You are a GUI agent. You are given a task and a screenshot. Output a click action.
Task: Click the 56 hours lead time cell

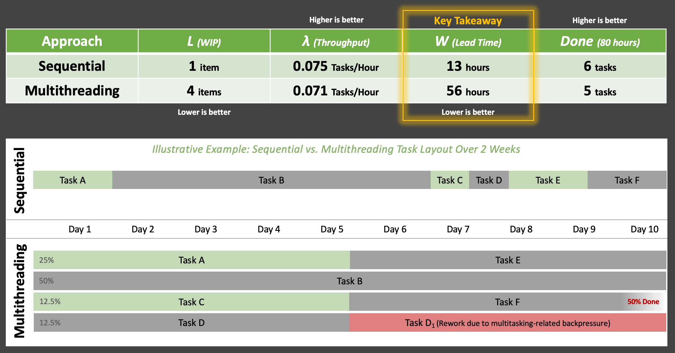point(468,91)
